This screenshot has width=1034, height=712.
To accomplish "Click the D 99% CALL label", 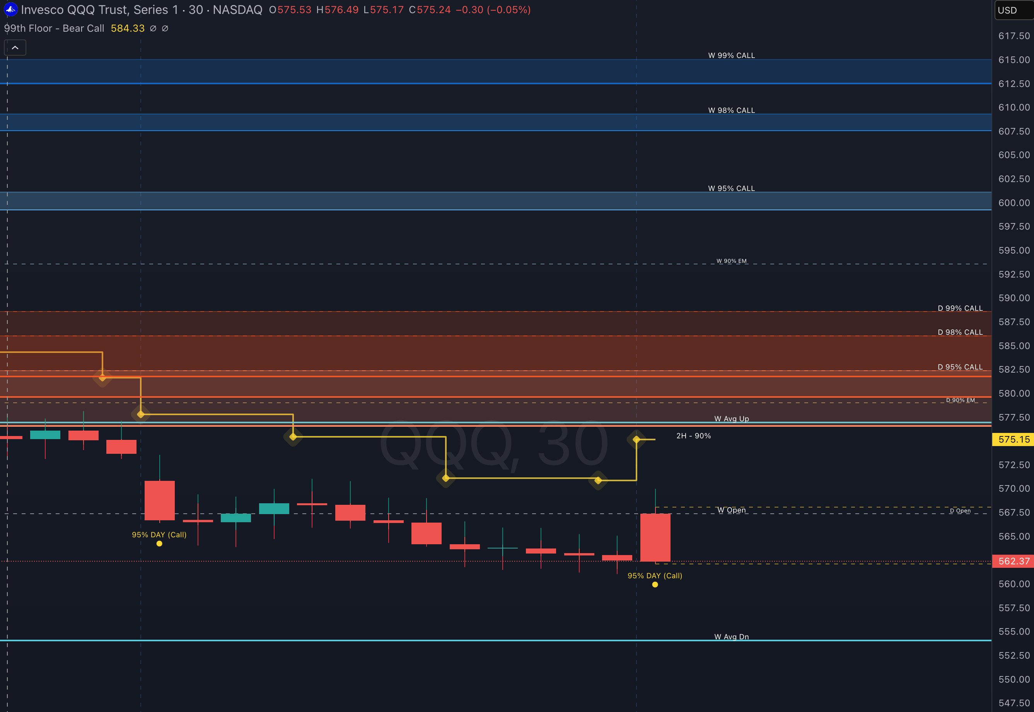I will [960, 308].
